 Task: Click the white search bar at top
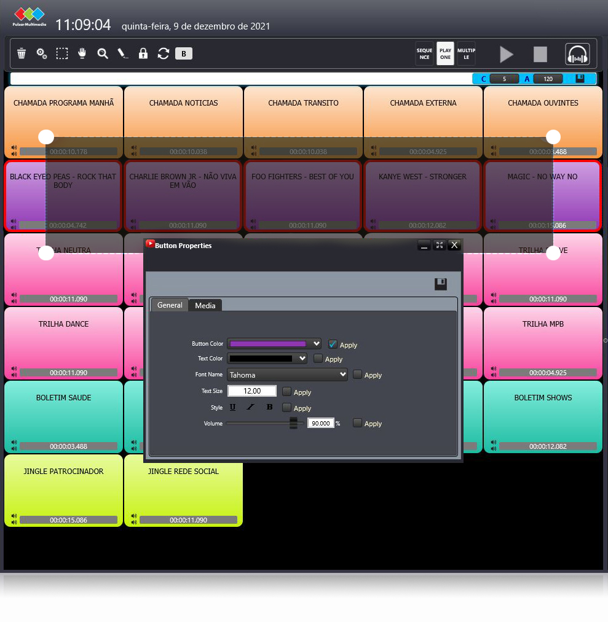click(240, 79)
